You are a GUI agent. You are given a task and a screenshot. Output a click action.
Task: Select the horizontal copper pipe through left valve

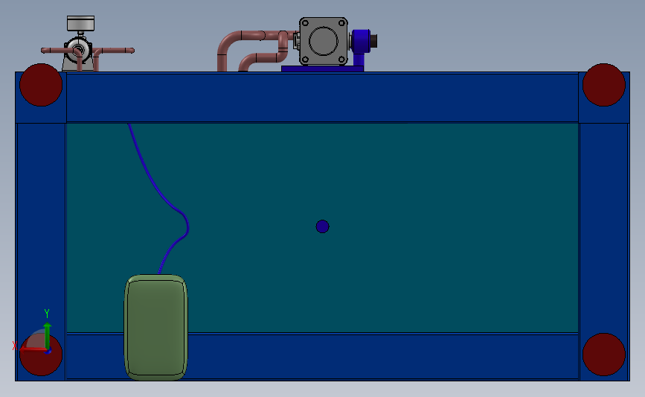(88, 51)
